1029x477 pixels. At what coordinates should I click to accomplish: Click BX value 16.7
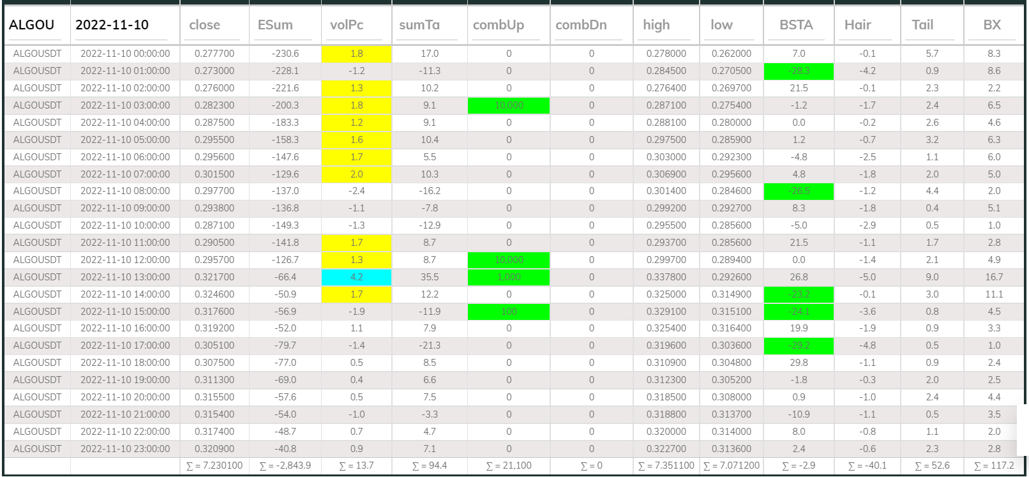[x=994, y=277]
